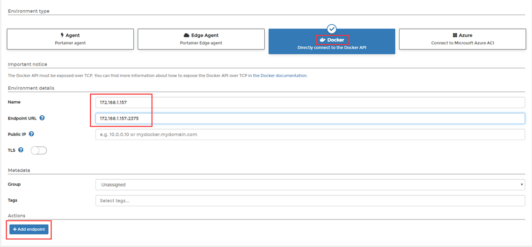Click 'Portainer Edge agent' subtitle
532x247 pixels.
click(201, 43)
